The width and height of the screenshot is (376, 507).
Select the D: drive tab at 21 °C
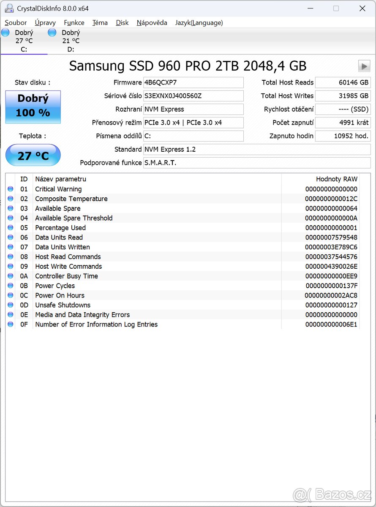pyautogui.click(x=71, y=41)
